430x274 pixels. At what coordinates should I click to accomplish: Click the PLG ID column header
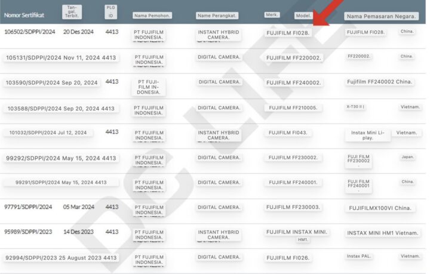click(111, 12)
